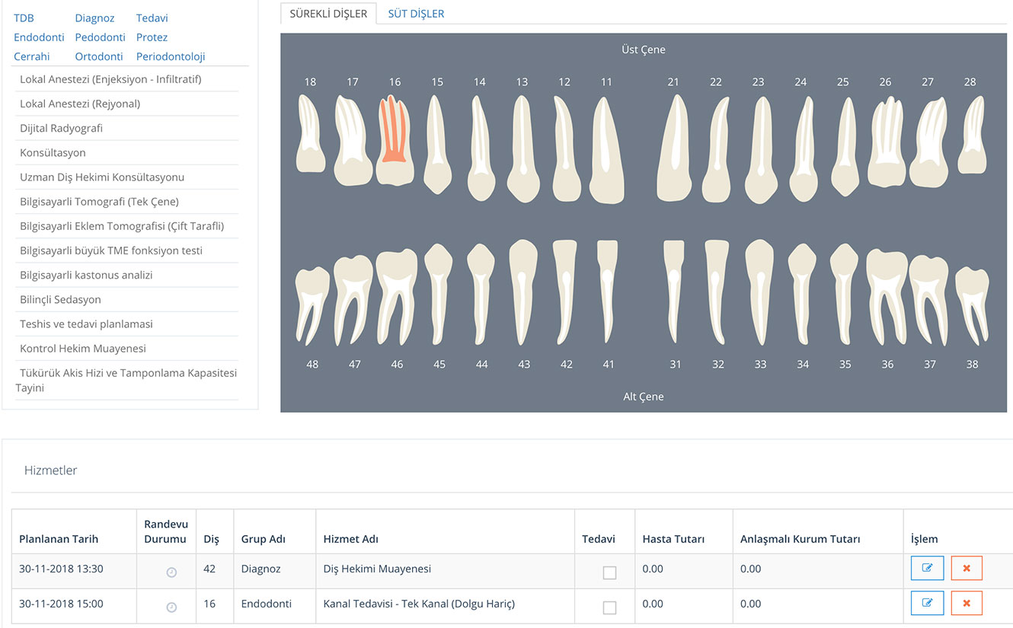Select upper wisdom tooth 28
Image resolution: width=1013 pixels, height=628 pixels.
click(x=971, y=135)
